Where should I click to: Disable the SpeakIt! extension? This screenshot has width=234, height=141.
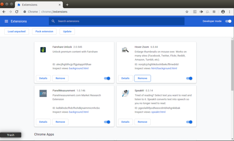pyautogui.click(x=189, y=122)
